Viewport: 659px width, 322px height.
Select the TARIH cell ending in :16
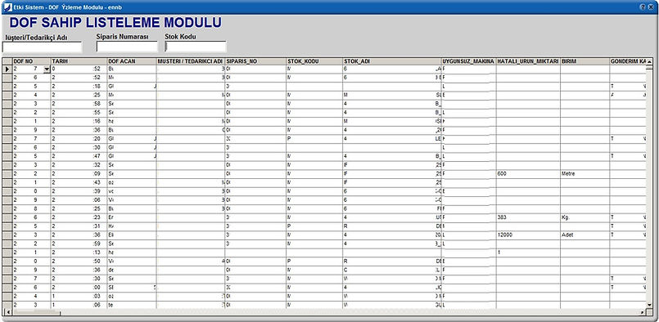coord(79,121)
